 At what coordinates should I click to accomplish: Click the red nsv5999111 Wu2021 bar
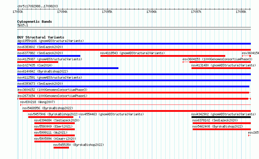pos(54,135)
